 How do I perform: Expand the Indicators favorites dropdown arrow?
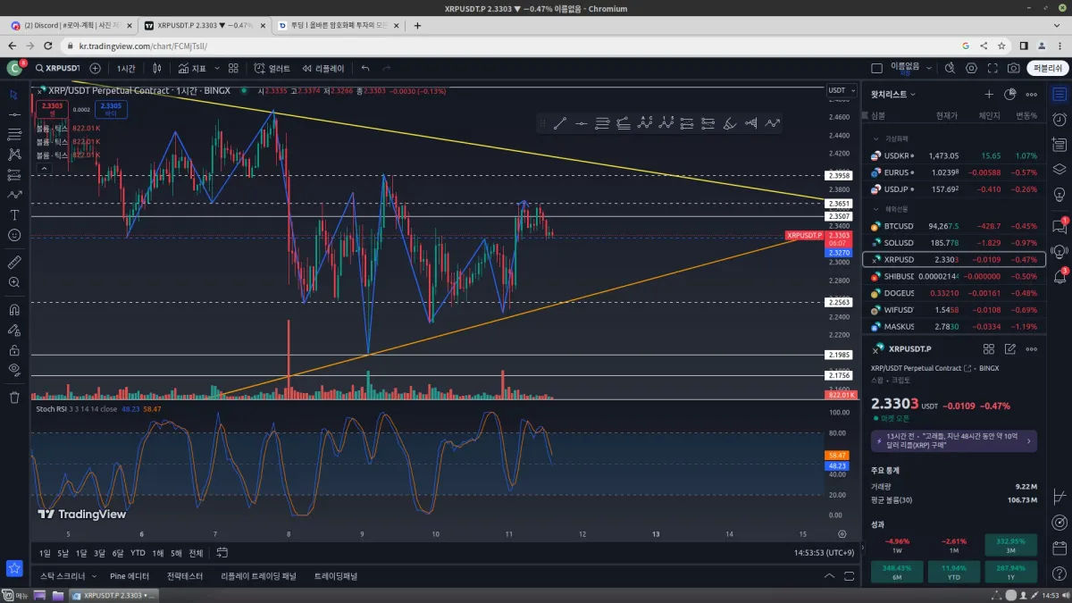click(x=217, y=68)
